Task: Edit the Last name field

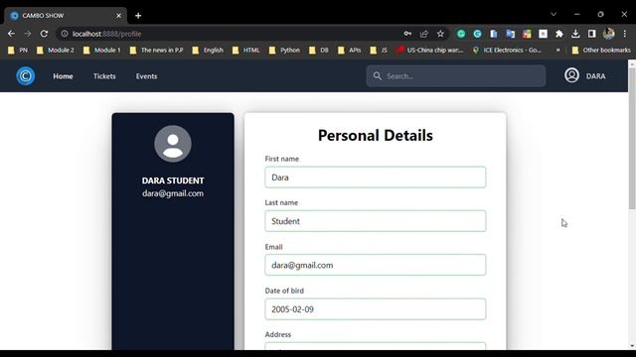Action: pyautogui.click(x=376, y=221)
